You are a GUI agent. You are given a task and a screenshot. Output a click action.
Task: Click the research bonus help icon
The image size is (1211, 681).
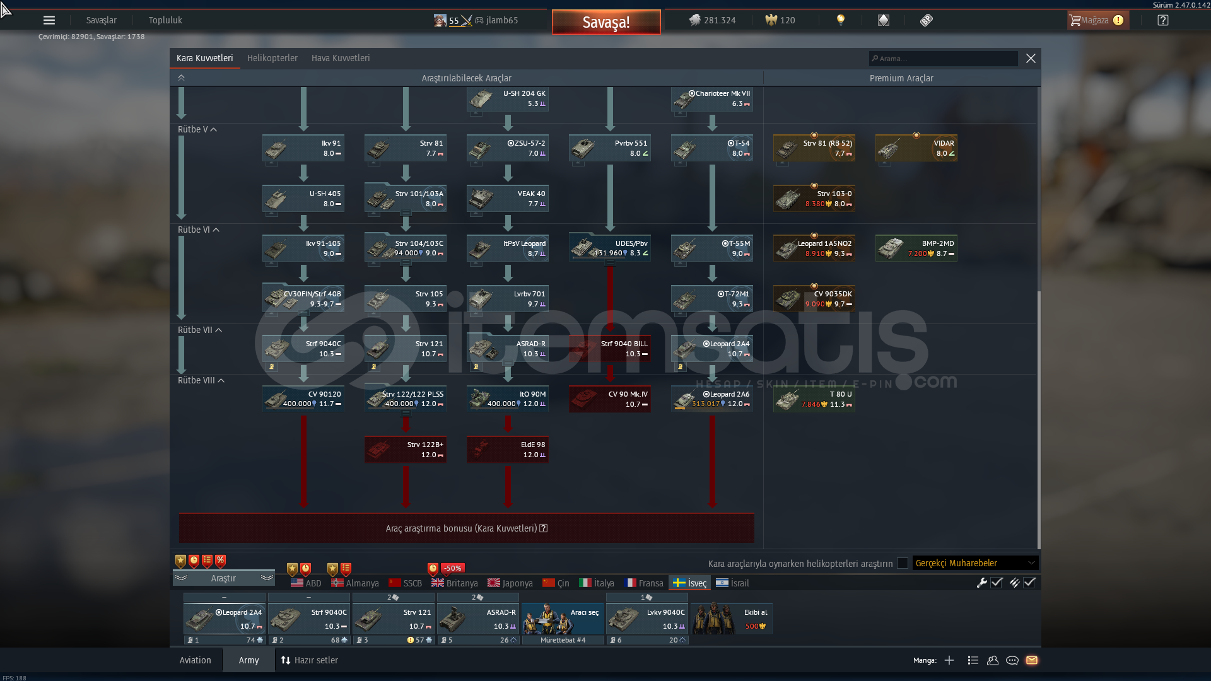[x=544, y=528]
